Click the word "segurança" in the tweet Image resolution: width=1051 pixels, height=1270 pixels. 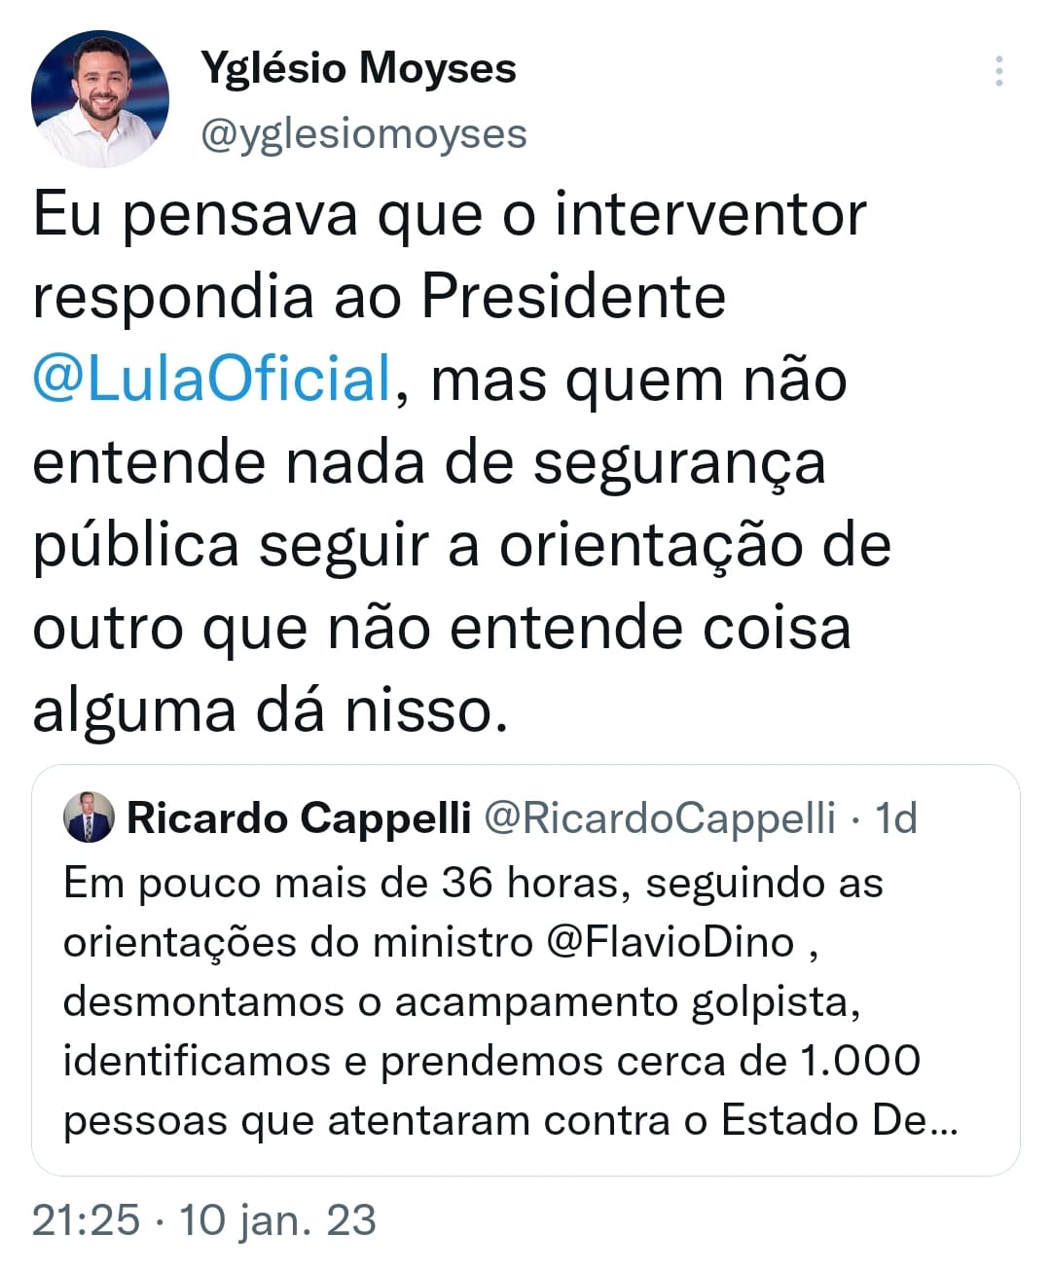point(679,463)
